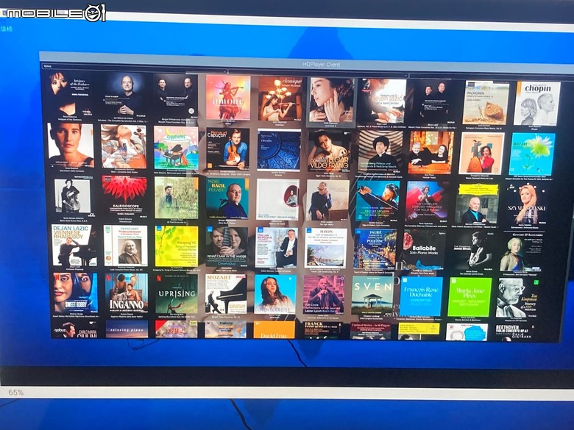
Task: Open Elgar Vilde Frang violin concerto album
Action: pyautogui.click(x=330, y=151)
